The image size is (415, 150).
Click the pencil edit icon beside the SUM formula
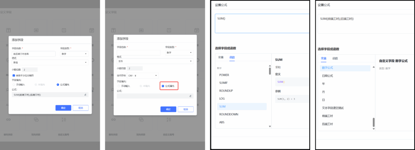[85, 94]
